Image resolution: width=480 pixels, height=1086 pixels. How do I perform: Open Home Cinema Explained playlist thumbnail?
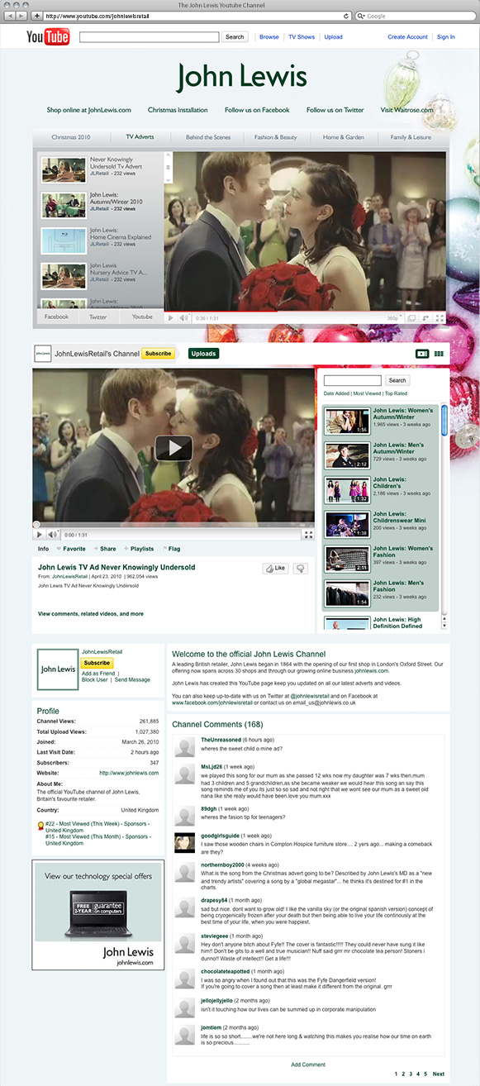coord(64,241)
